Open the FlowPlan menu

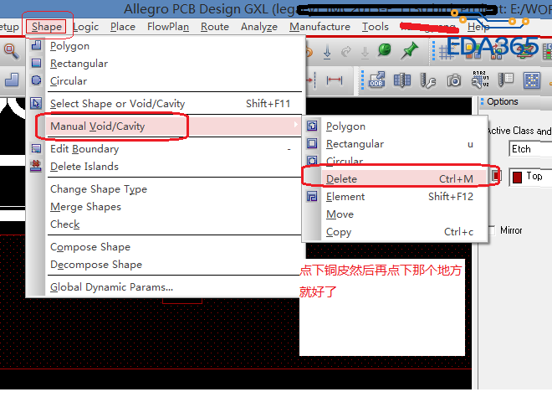[168, 27]
